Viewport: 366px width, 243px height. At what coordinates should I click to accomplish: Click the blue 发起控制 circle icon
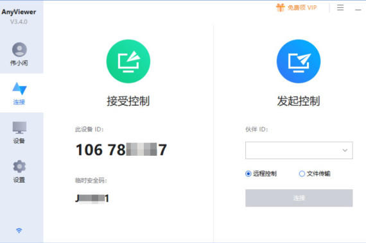tap(299, 62)
